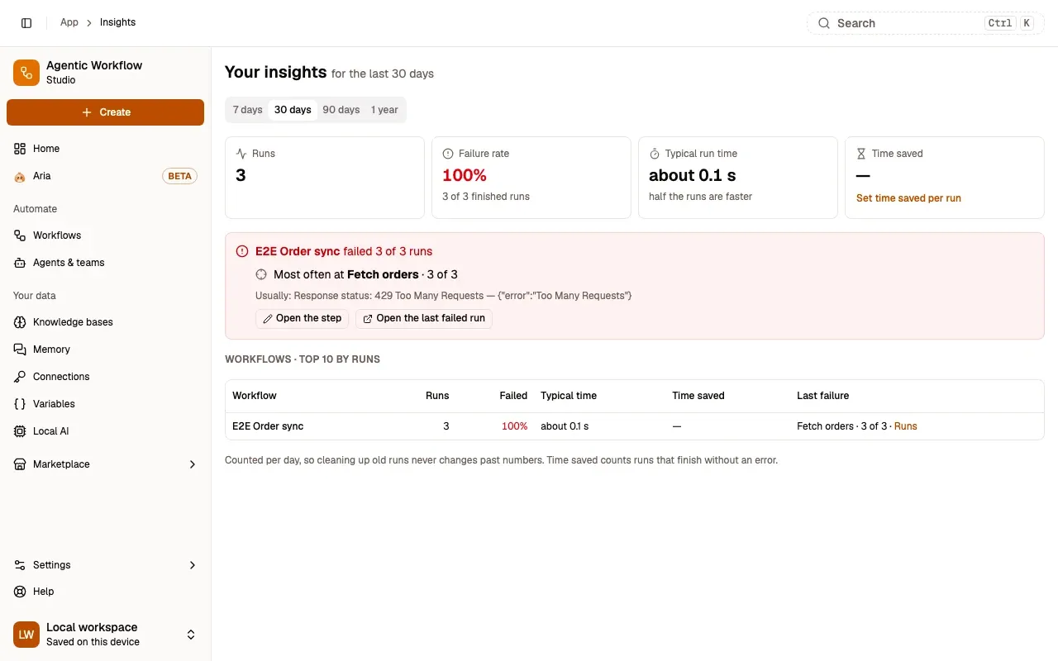Switch to the 90 days range

(x=341, y=110)
